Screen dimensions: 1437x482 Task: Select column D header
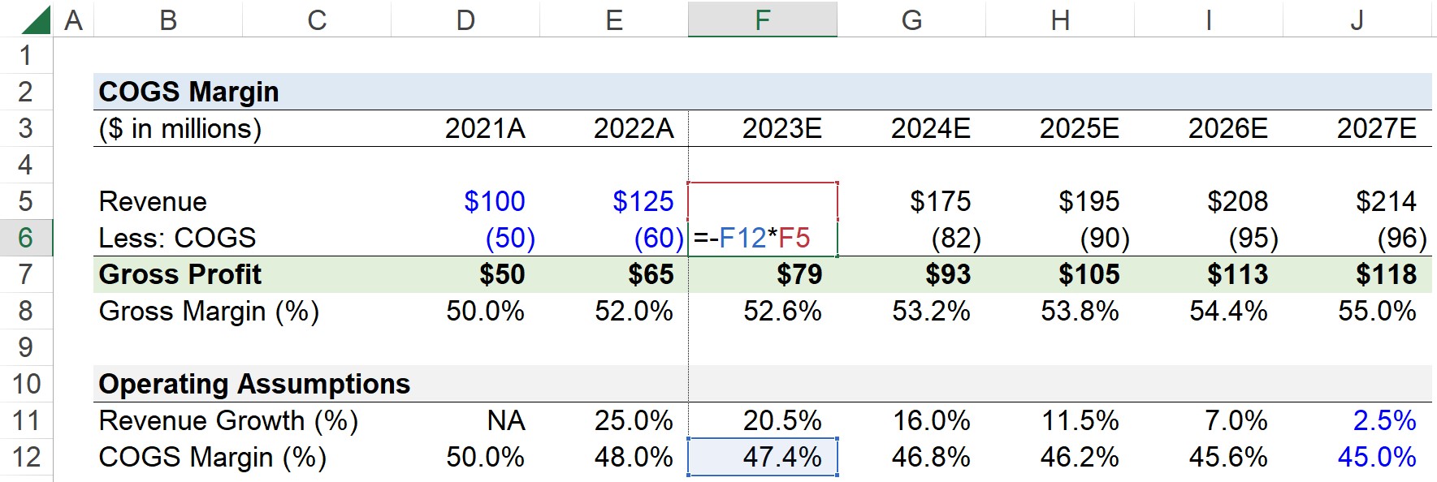(x=465, y=19)
